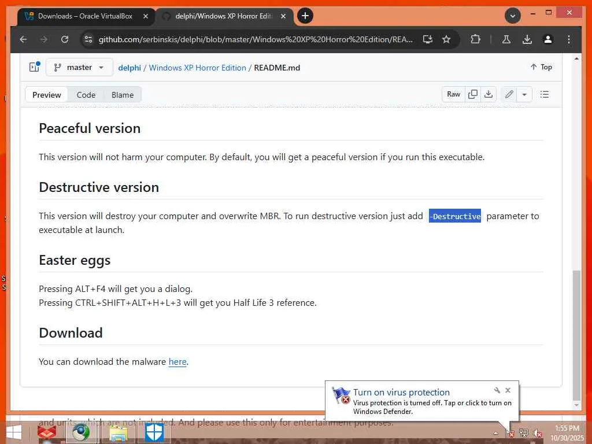Open Windows XP Horror Edition folder breadcrumb
592x444 pixels.
(x=198, y=68)
